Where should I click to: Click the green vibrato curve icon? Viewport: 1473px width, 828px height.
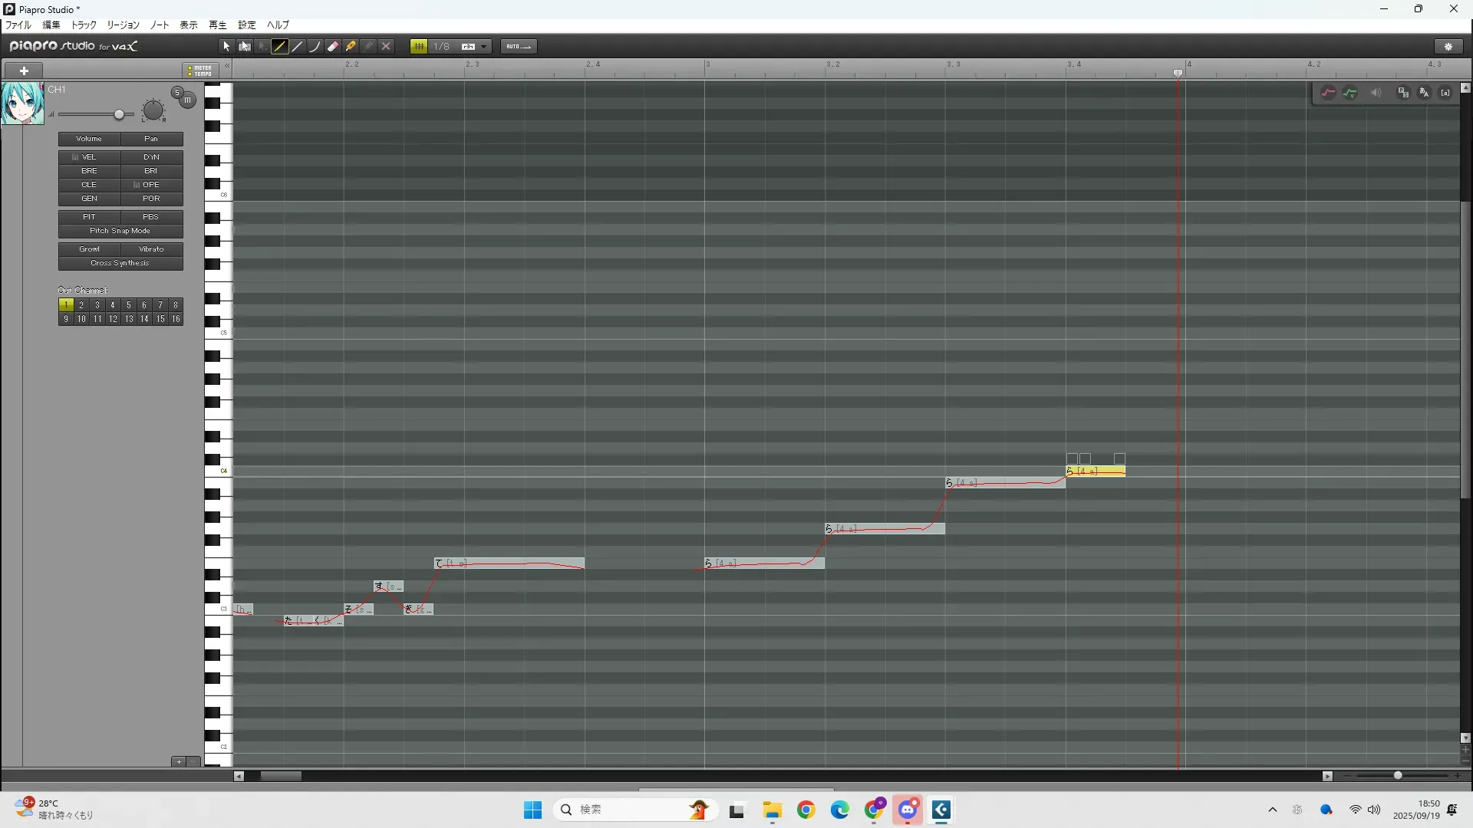(x=1350, y=93)
